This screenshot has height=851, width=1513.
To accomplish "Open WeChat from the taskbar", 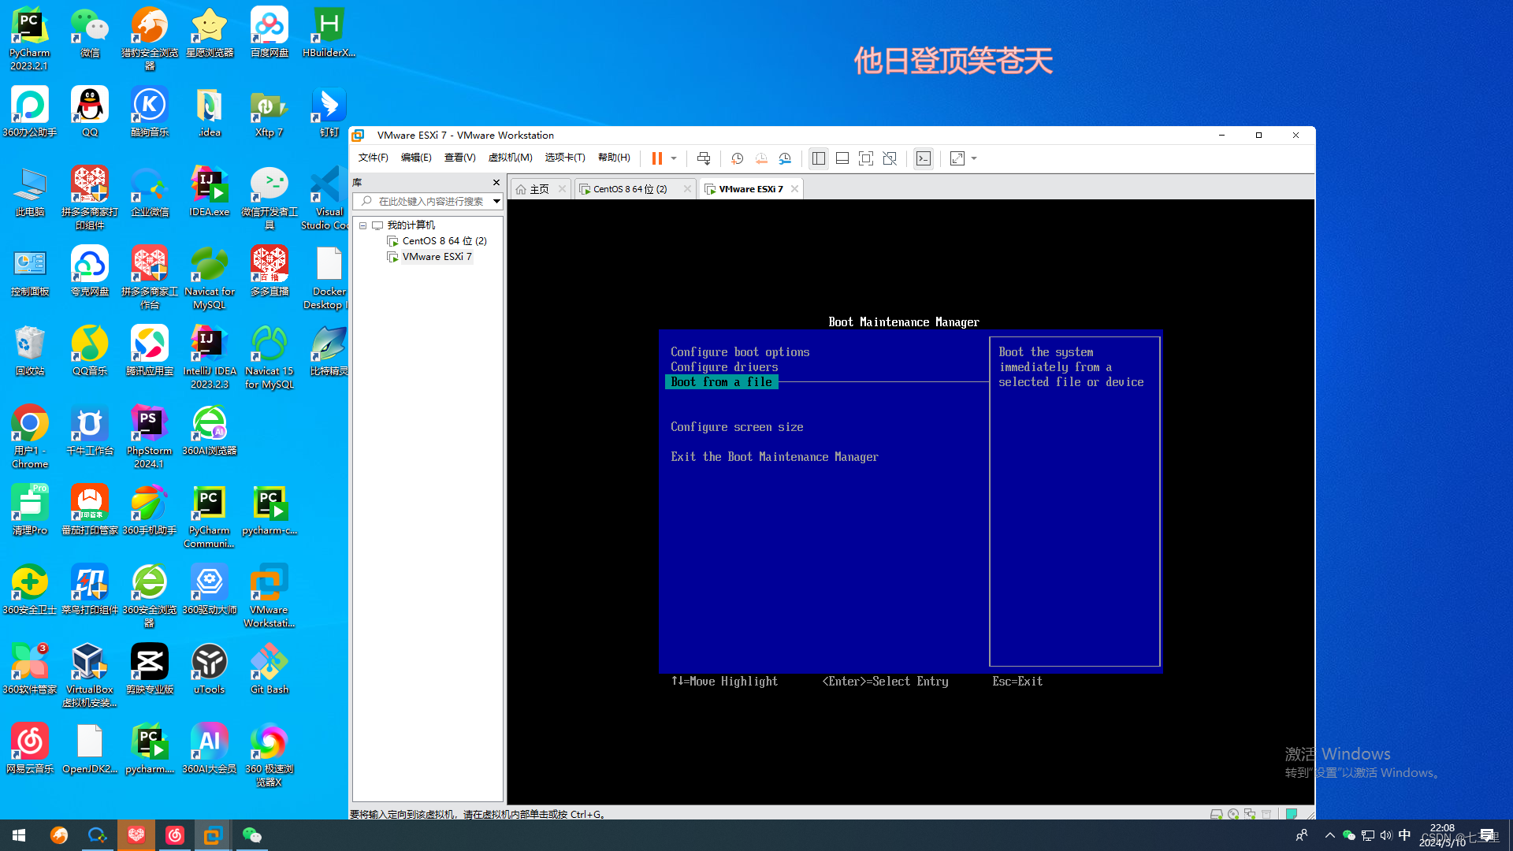I will 251,835.
